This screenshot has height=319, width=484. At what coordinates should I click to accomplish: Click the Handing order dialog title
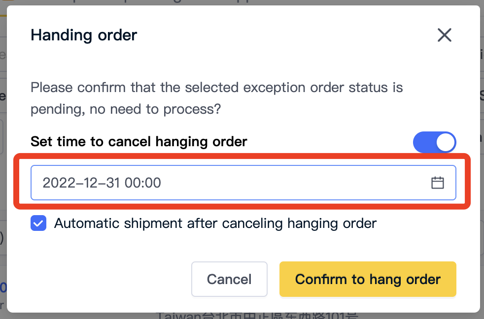pyautogui.click(x=84, y=35)
